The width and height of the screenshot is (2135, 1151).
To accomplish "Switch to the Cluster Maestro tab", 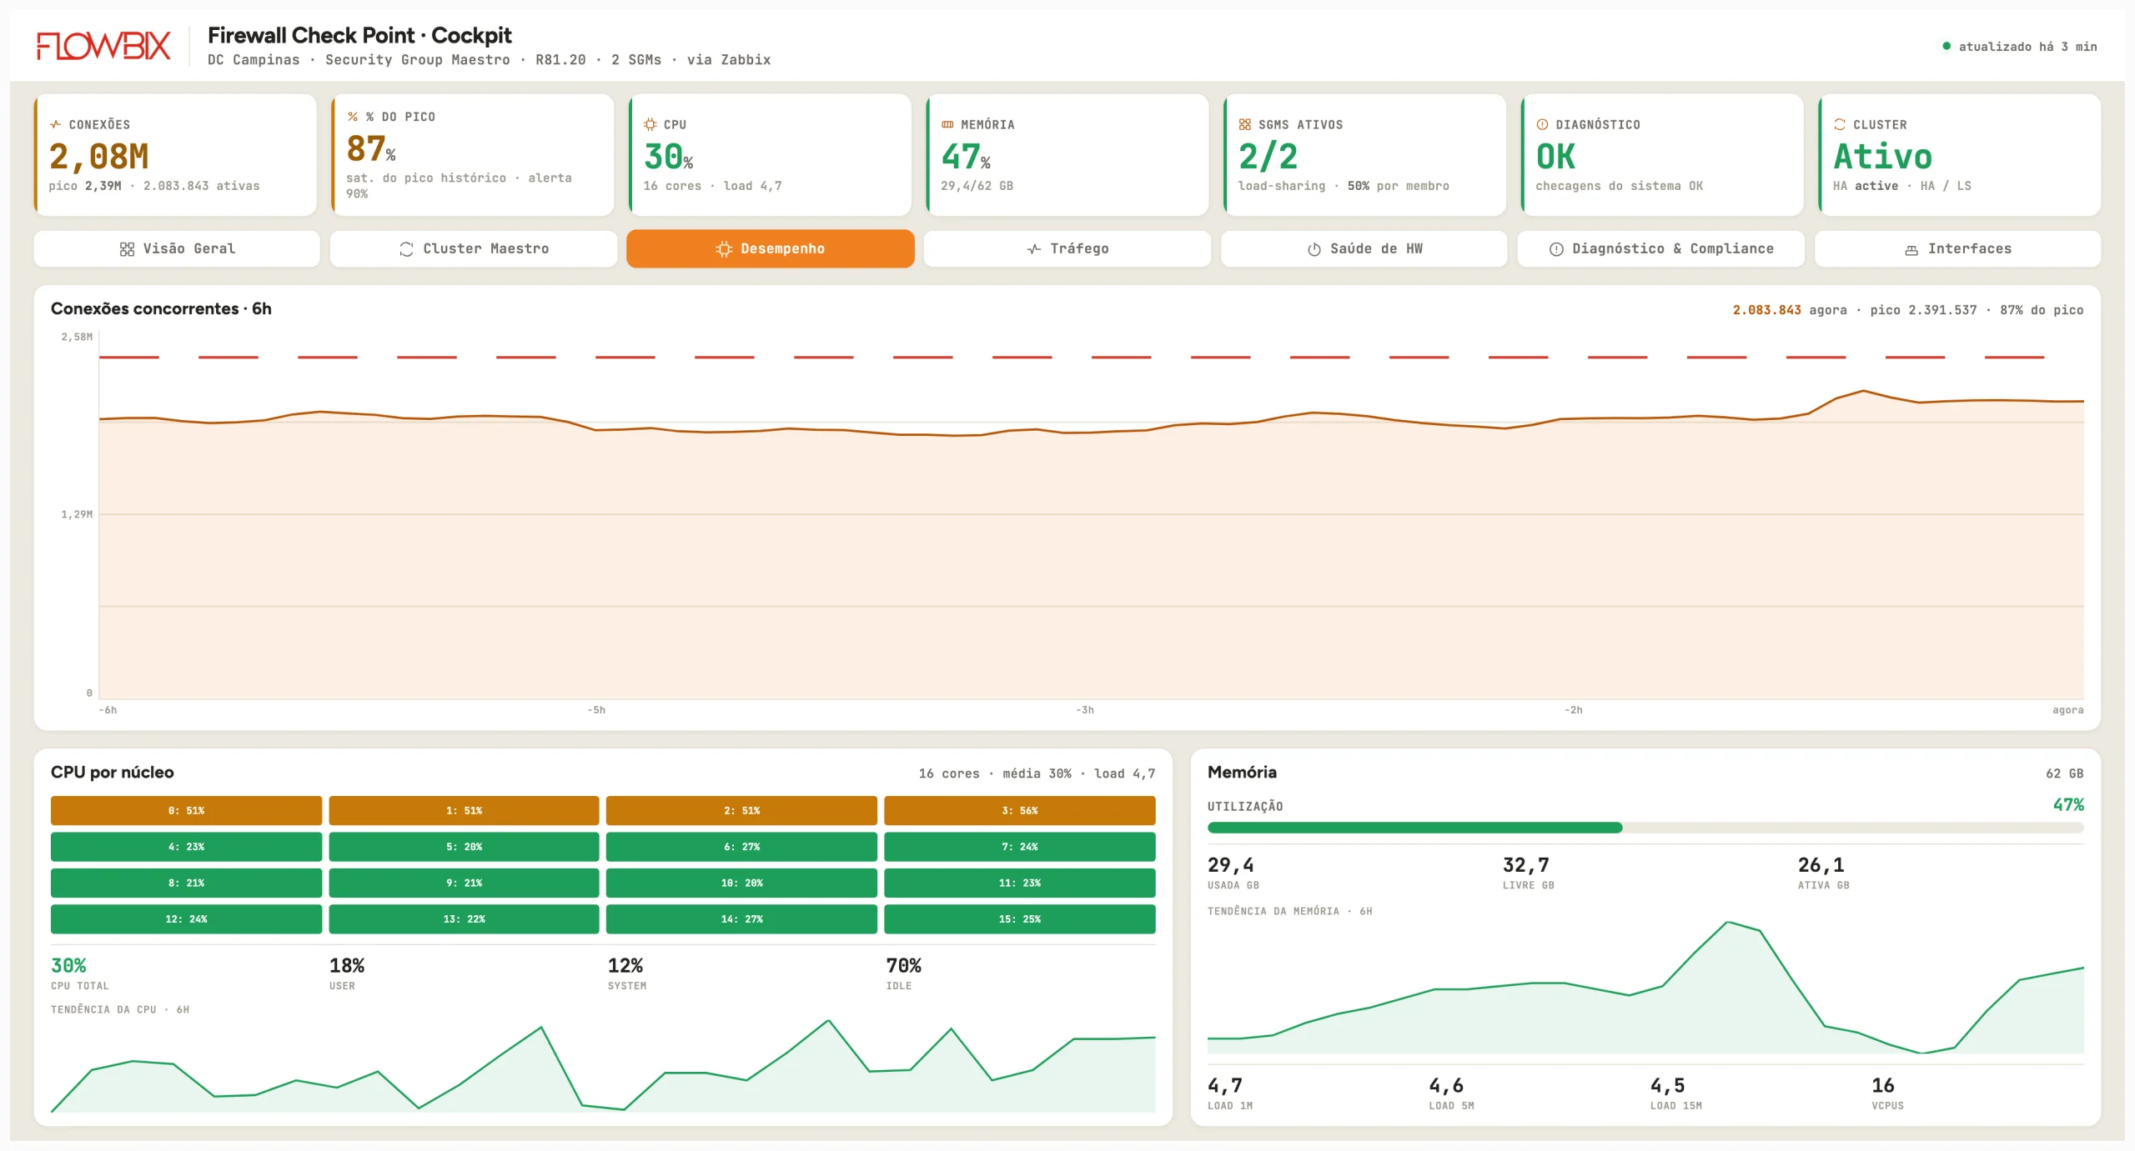I will click(x=474, y=249).
